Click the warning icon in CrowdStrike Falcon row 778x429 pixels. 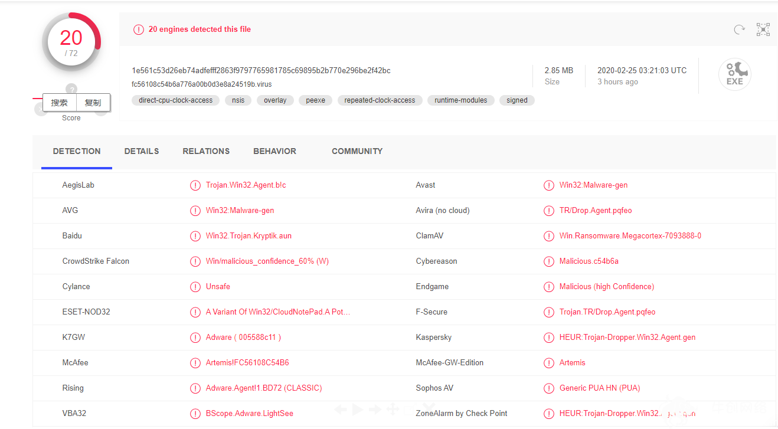coord(195,261)
